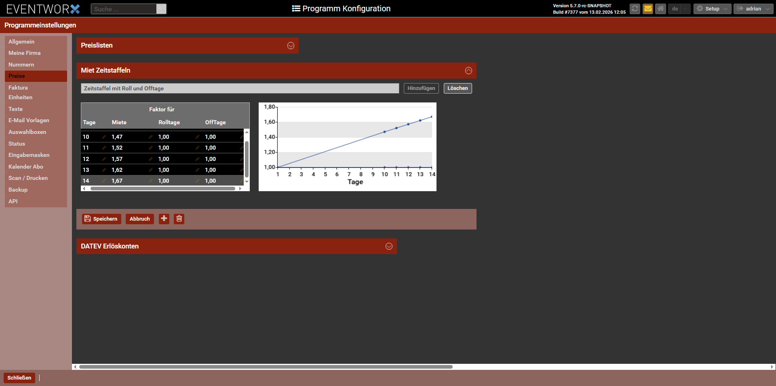Image resolution: width=776 pixels, height=386 pixels.
Task: Click the trash icon beside Abbruch
Action: (179, 219)
